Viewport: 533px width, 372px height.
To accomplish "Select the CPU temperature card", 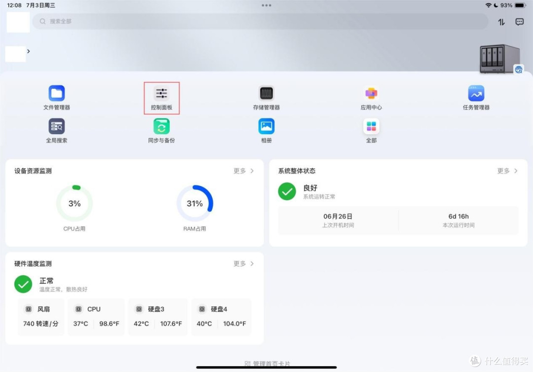I will tap(96, 316).
